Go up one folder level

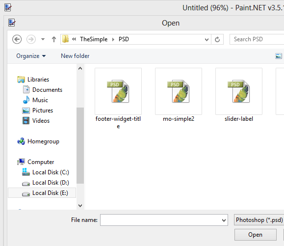click(54, 39)
